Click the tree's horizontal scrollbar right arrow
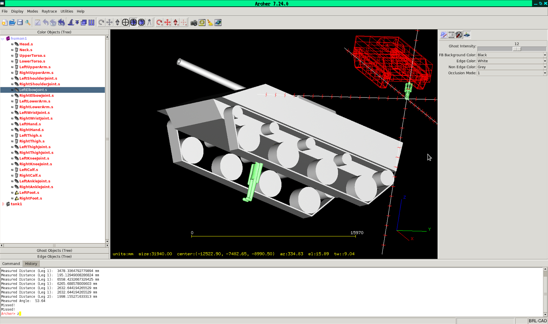Image resolution: width=548 pixels, height=324 pixels. [107, 245]
